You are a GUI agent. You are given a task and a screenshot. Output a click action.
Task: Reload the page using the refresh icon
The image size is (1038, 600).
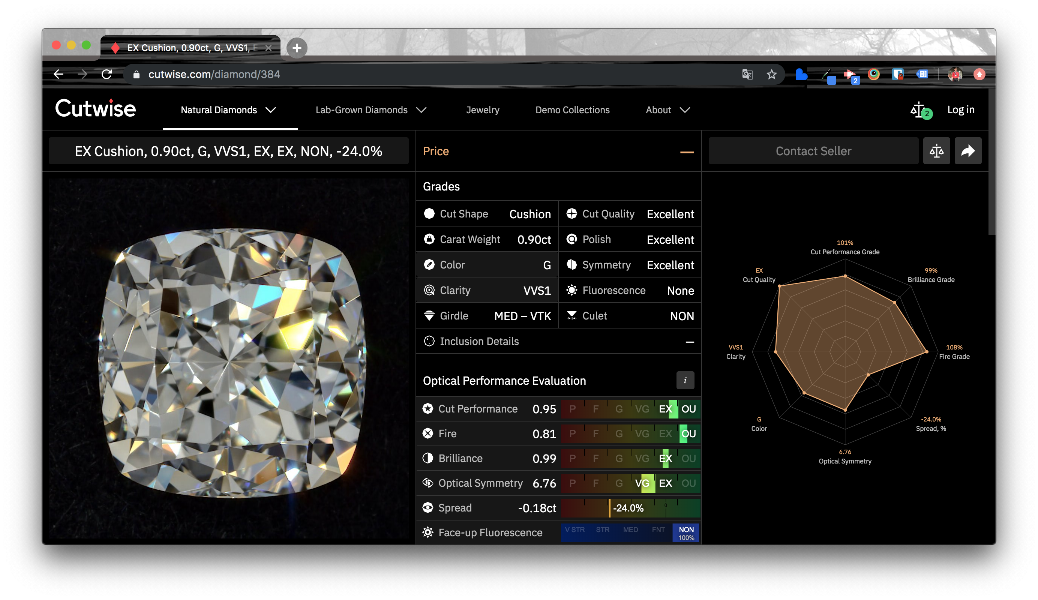click(106, 75)
